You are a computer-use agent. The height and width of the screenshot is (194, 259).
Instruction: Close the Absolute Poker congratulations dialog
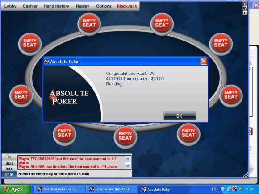[x=204, y=62]
